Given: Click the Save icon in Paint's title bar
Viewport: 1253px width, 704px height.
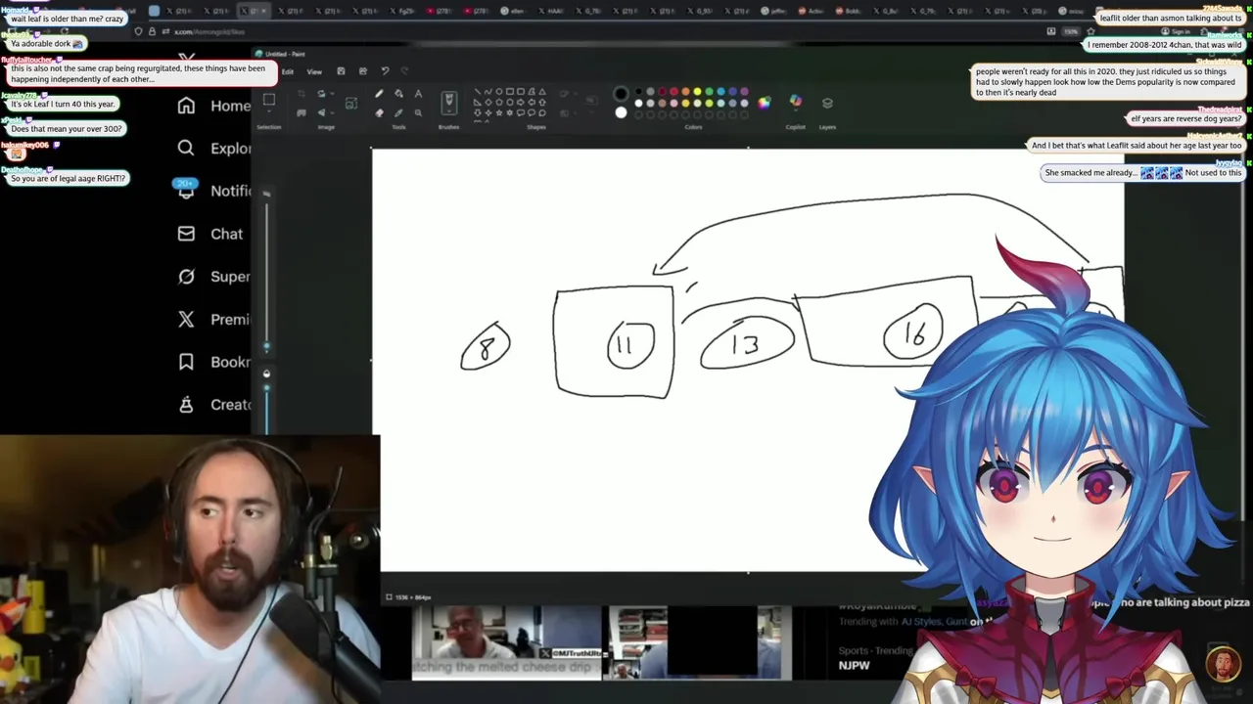Looking at the screenshot, I should 341,71.
